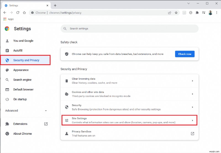Click 'Third-party cookies are blocked in Incognito mode'
The height and width of the screenshot is (153, 221).
point(101,96)
